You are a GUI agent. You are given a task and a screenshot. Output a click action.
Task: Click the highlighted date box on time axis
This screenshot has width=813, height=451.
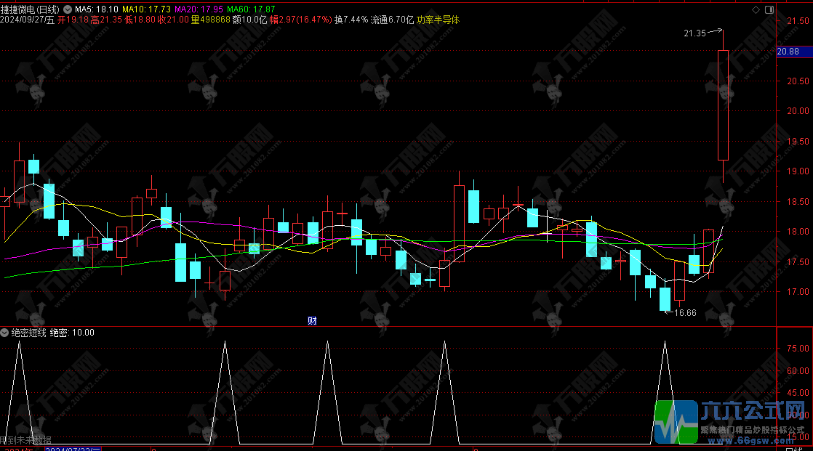[x=73, y=449]
